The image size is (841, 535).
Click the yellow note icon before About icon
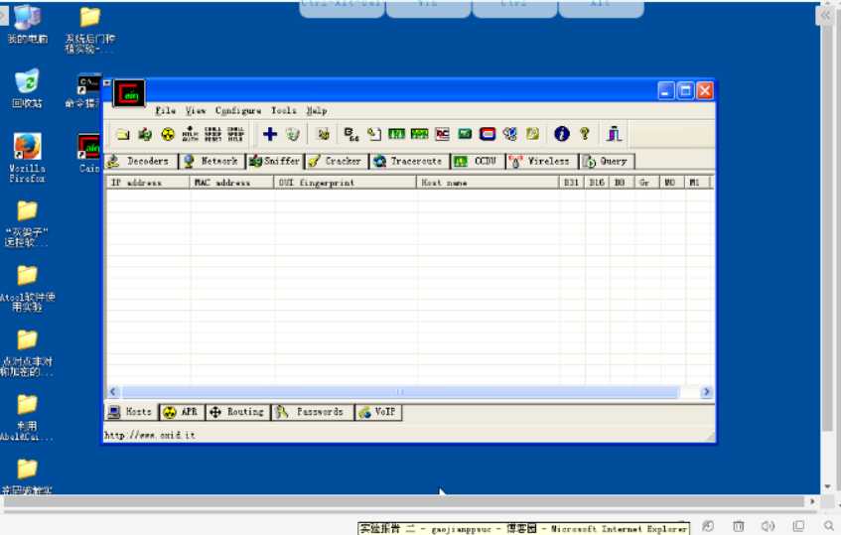(x=532, y=134)
